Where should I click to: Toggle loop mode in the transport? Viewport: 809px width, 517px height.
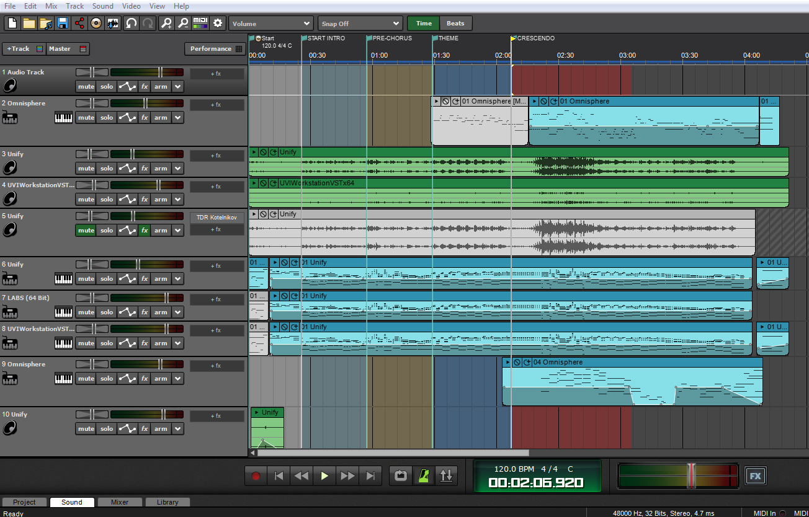point(401,476)
